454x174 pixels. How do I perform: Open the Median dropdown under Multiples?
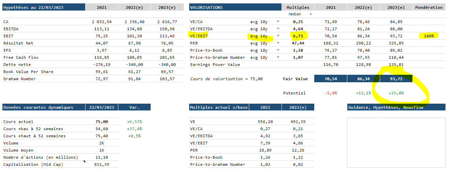311,14
